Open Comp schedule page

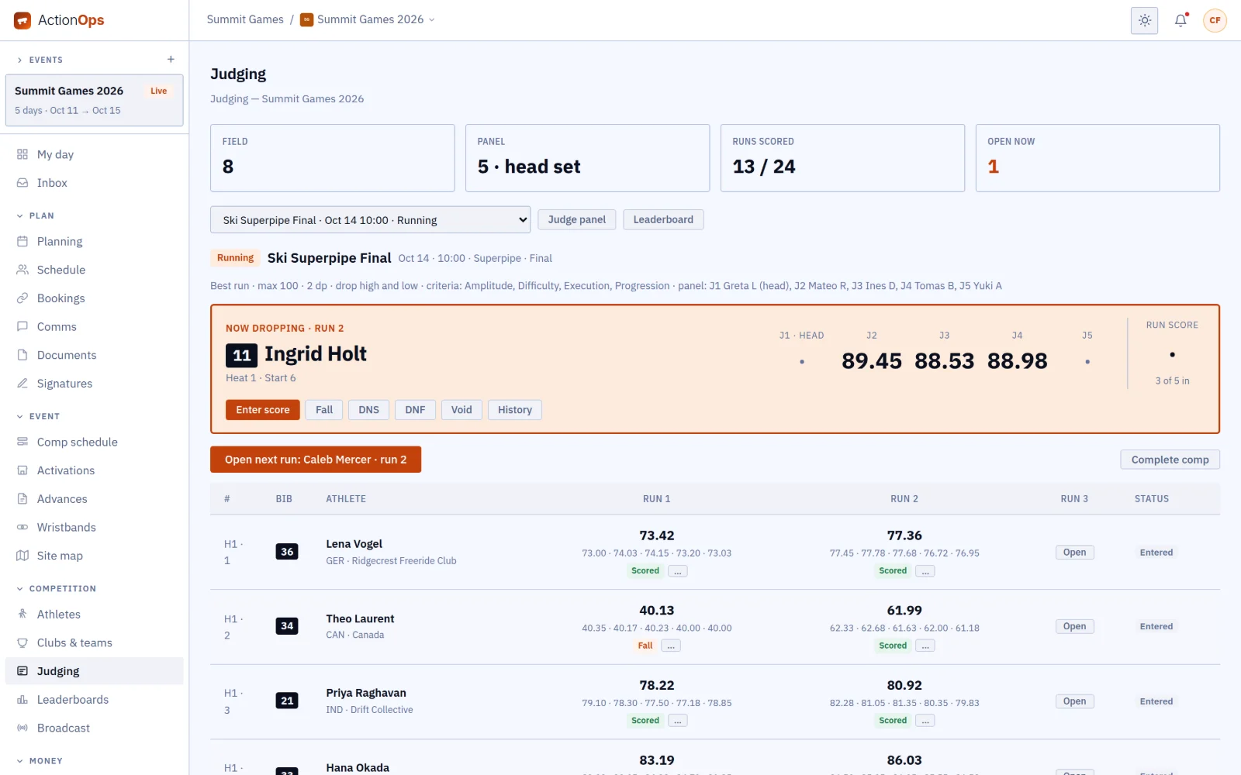(x=94, y=442)
